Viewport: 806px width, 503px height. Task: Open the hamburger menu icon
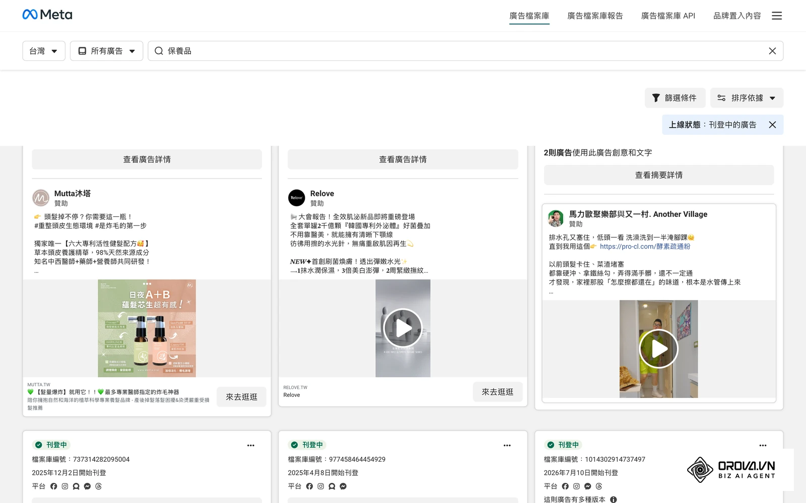(777, 16)
